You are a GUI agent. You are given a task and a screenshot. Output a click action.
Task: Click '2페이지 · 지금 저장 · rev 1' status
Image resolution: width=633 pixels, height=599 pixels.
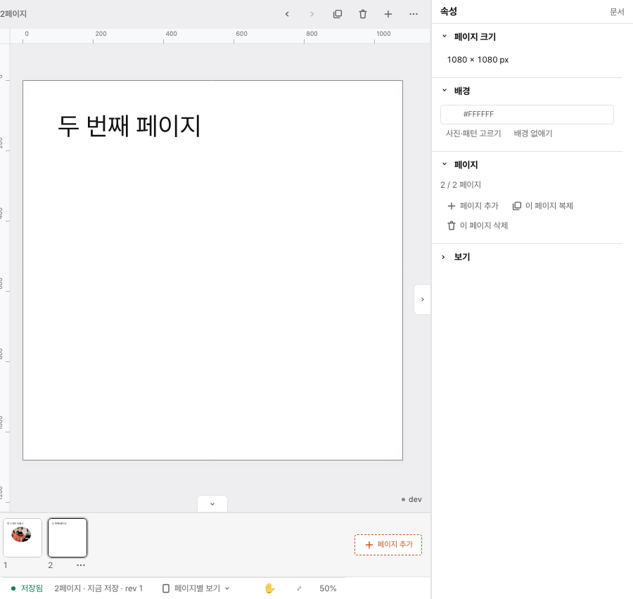pyautogui.click(x=98, y=588)
